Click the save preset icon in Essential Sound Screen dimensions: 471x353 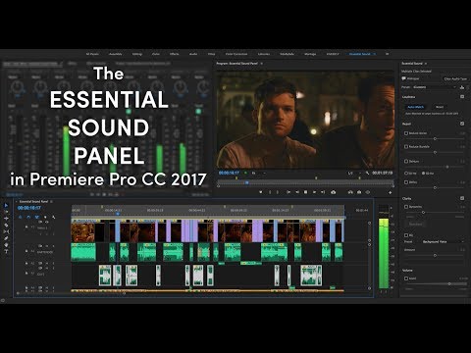(x=462, y=87)
